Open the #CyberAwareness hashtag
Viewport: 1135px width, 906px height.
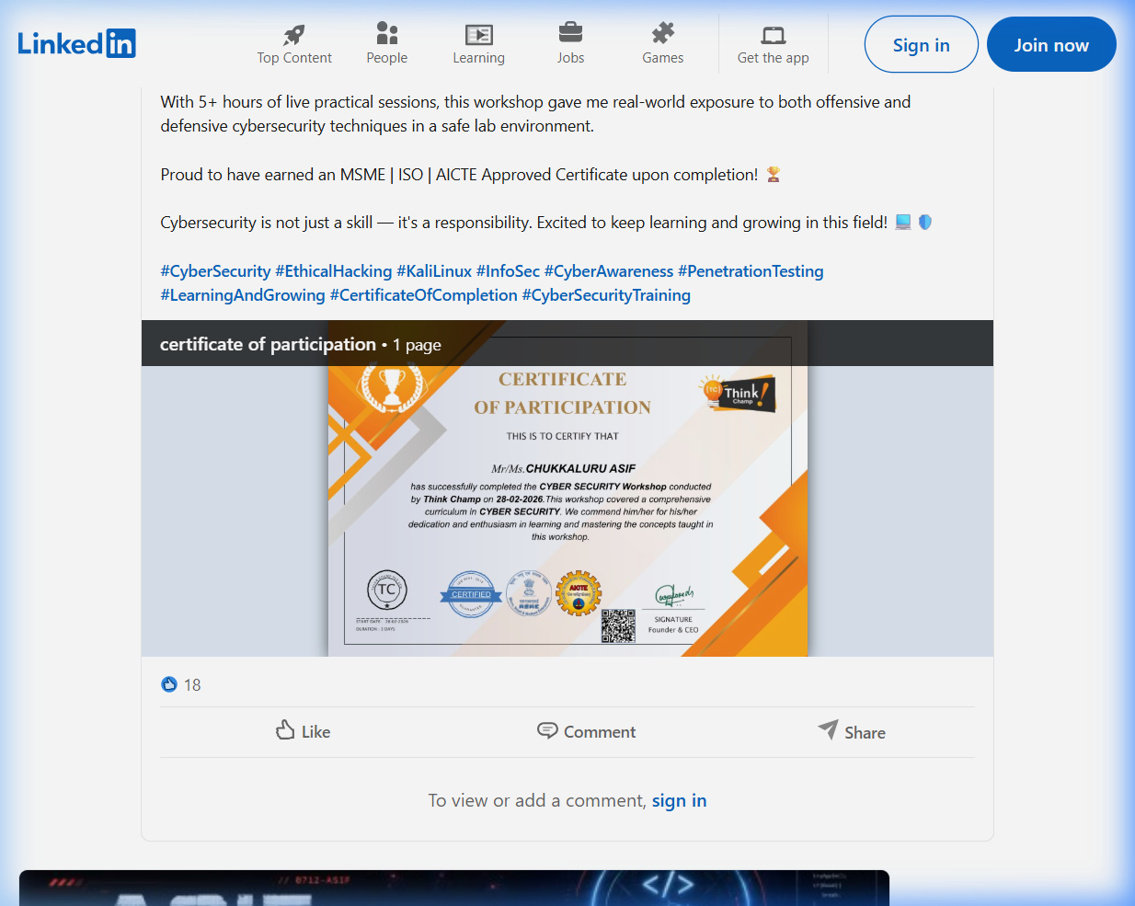point(609,271)
